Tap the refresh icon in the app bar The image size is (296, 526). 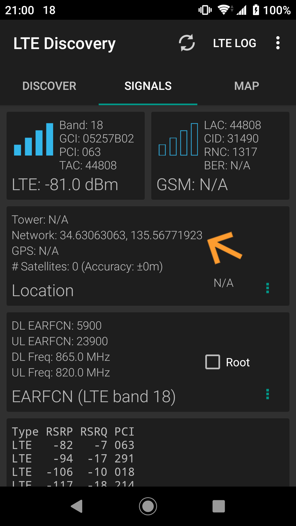click(187, 43)
